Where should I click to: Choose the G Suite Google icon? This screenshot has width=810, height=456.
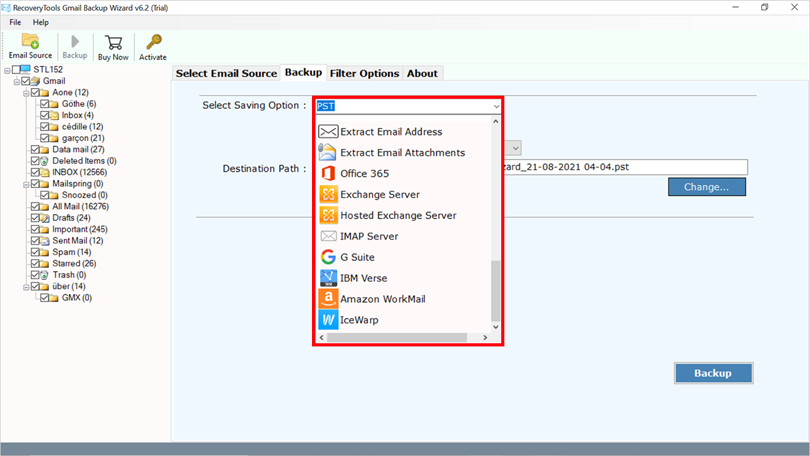[x=328, y=257]
